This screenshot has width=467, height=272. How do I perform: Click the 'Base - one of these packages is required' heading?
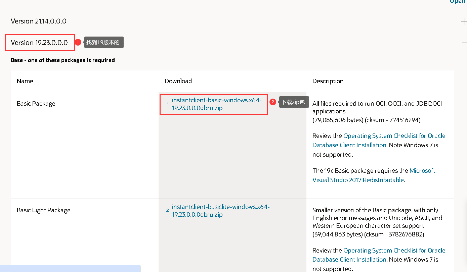(x=63, y=60)
